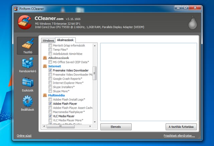Image resolution: width=214 pixels, height=146 pixels.
Task: Switch to the Windows tab
Action: (48, 40)
